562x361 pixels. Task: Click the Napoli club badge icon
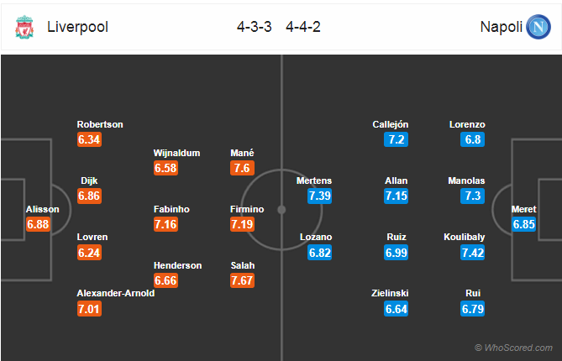(538, 27)
